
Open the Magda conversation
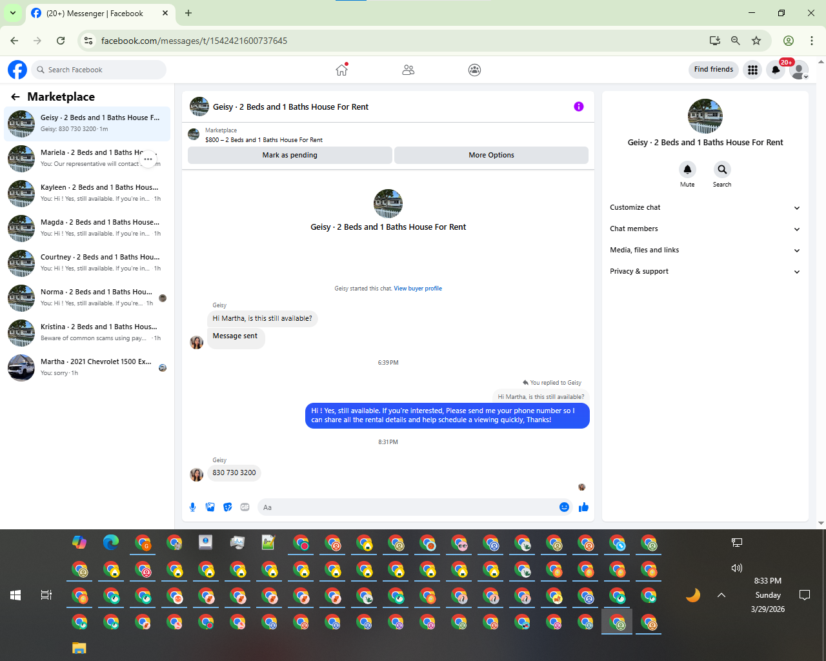[87, 228]
